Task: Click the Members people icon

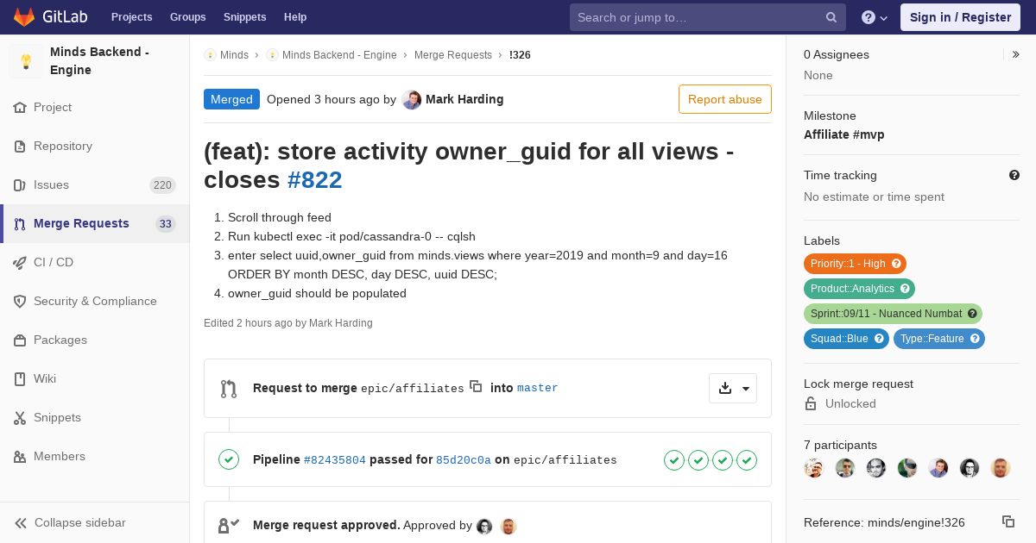Action: point(20,457)
